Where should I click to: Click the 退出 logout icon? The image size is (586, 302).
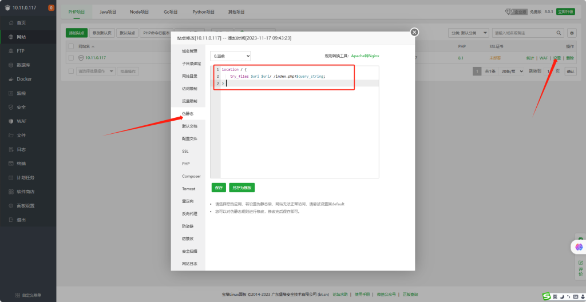pos(11,220)
